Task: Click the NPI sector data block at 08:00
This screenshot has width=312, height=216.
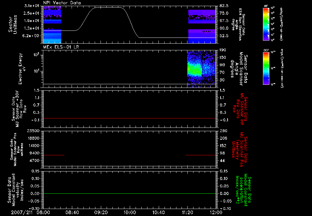Action: pos(52,25)
